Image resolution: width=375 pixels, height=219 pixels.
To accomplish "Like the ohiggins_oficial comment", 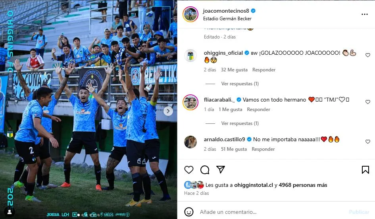I will [x=368, y=55].
